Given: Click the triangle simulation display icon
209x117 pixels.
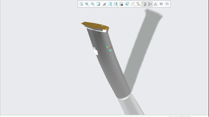Looking at the screenshot, I should [156, 4].
